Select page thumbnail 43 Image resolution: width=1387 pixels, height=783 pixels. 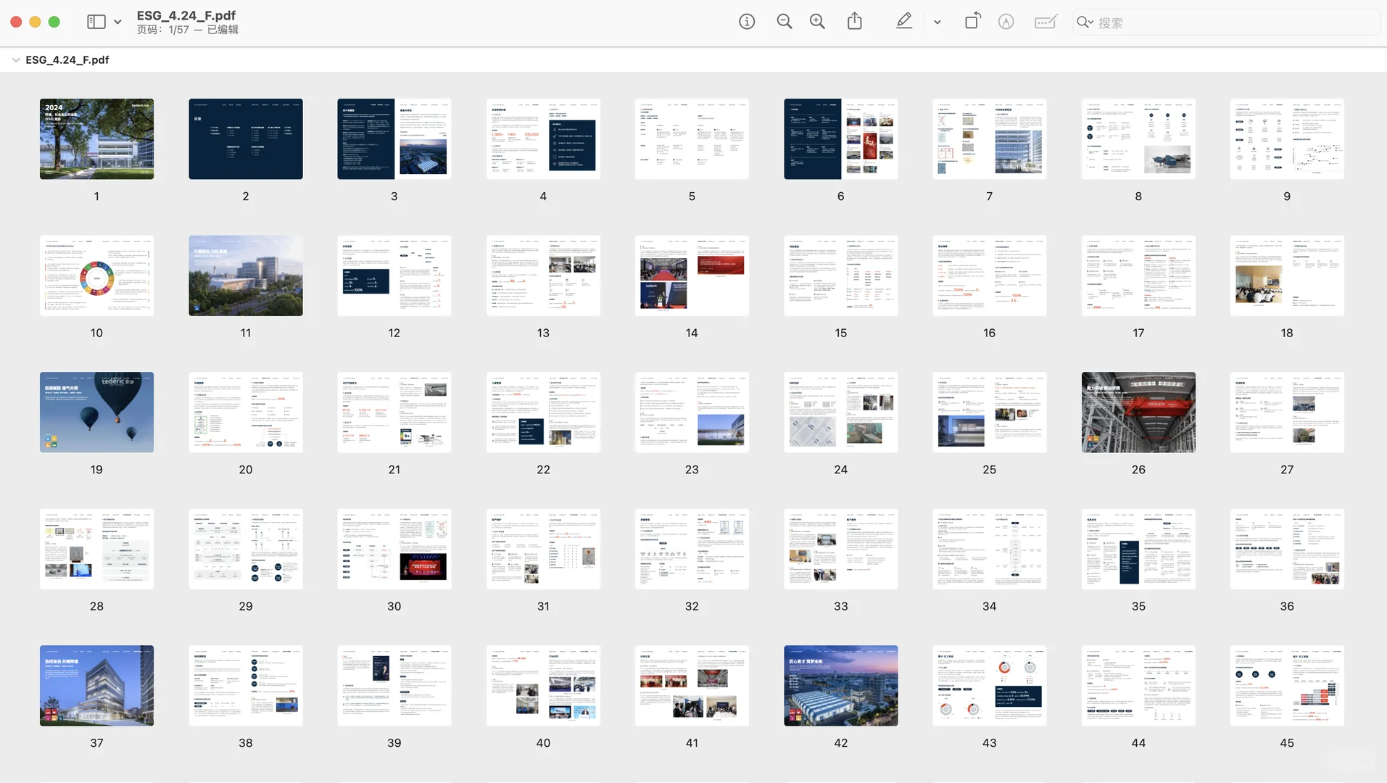[x=990, y=686]
